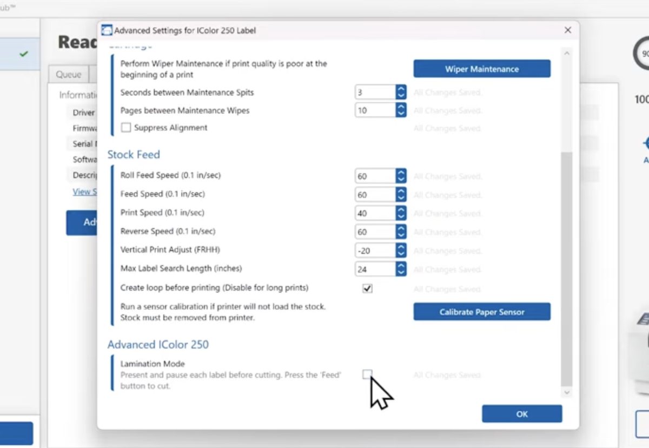Click the Wiper Maintenance button
Screen dimensions: 649x448
point(482,69)
